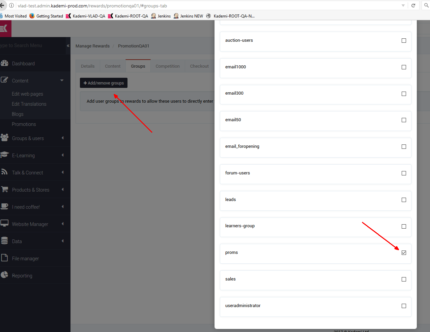
Task: Click the Content edit pencil icon
Action: 4,80
